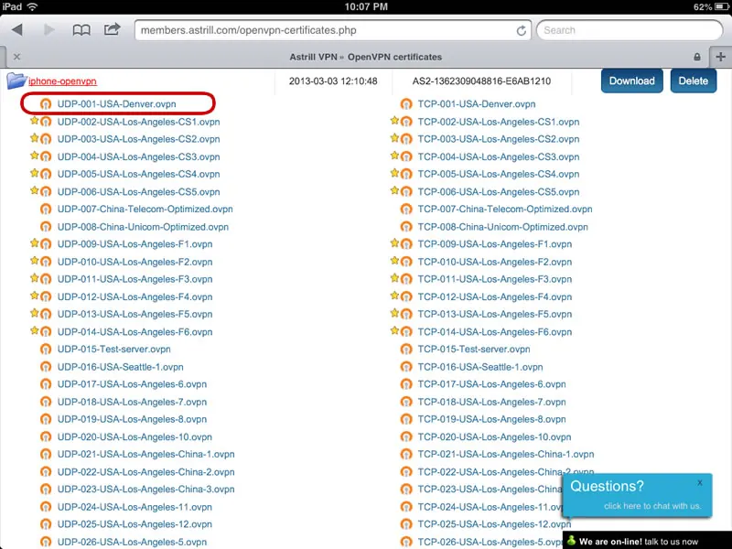The width and height of the screenshot is (732, 549).
Task: Click OpenVPN icon beside TCP-008-China-Unicom-Optimized.ovpn
Action: point(406,227)
